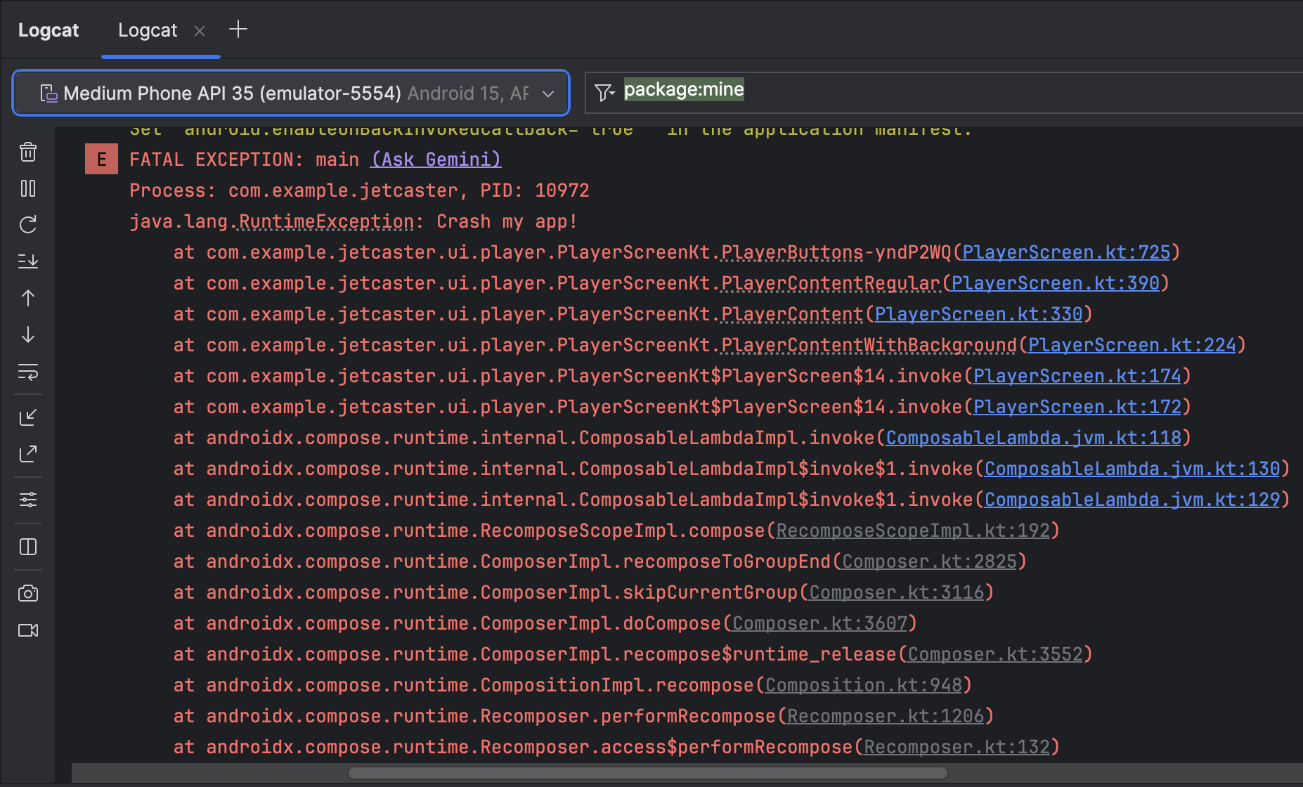This screenshot has width=1303, height=787.
Task: Clear Logcat with the trash icon
Action: tap(28, 152)
